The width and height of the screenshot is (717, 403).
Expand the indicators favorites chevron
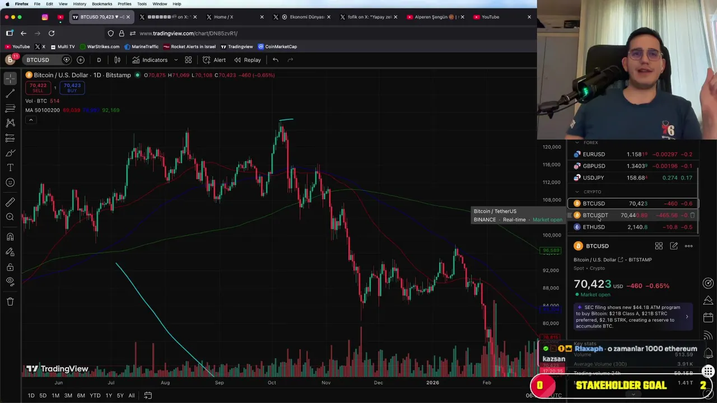pos(175,60)
